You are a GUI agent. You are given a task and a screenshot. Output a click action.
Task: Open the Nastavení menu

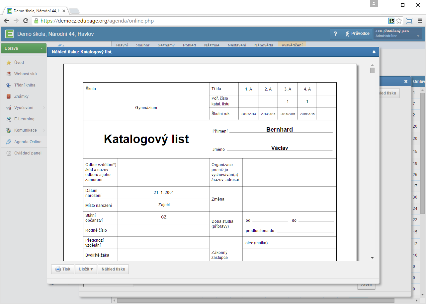point(237,45)
